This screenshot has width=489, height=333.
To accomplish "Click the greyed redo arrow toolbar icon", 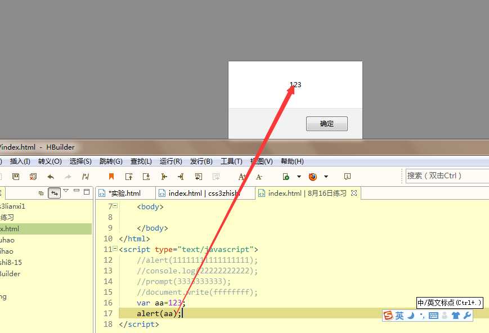I will tap(68, 177).
